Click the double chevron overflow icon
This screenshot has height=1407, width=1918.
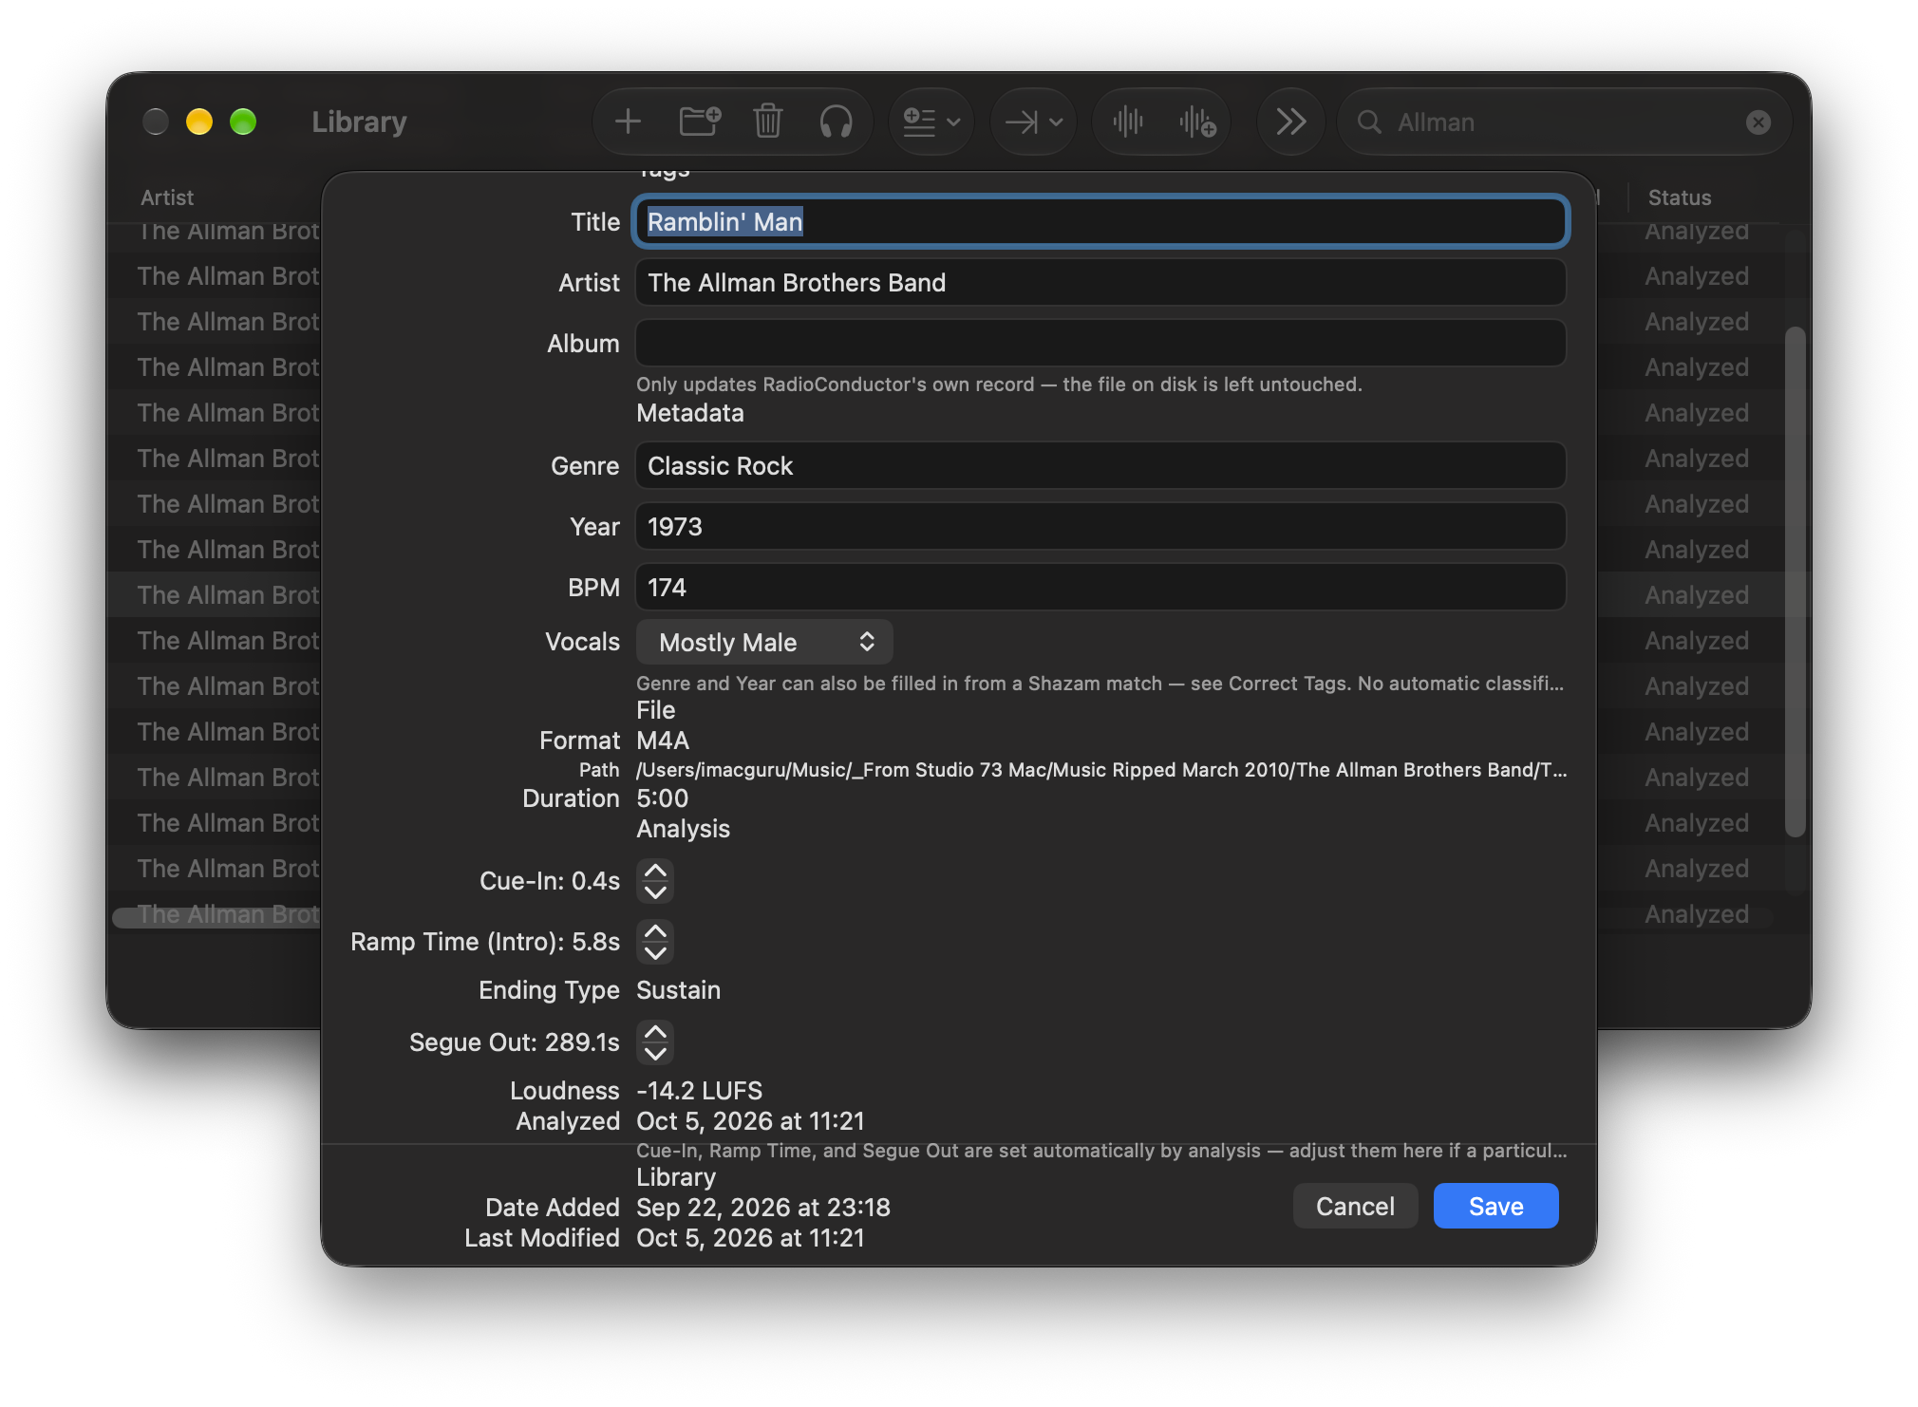1290,122
